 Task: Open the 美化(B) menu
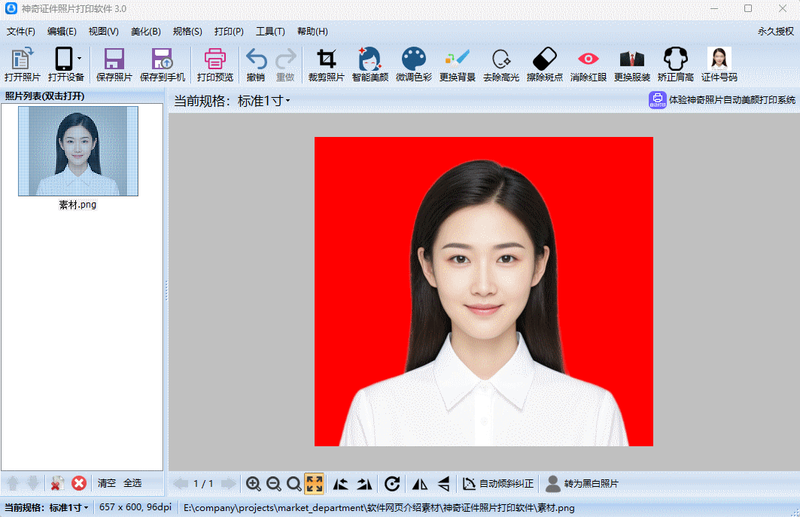(145, 32)
